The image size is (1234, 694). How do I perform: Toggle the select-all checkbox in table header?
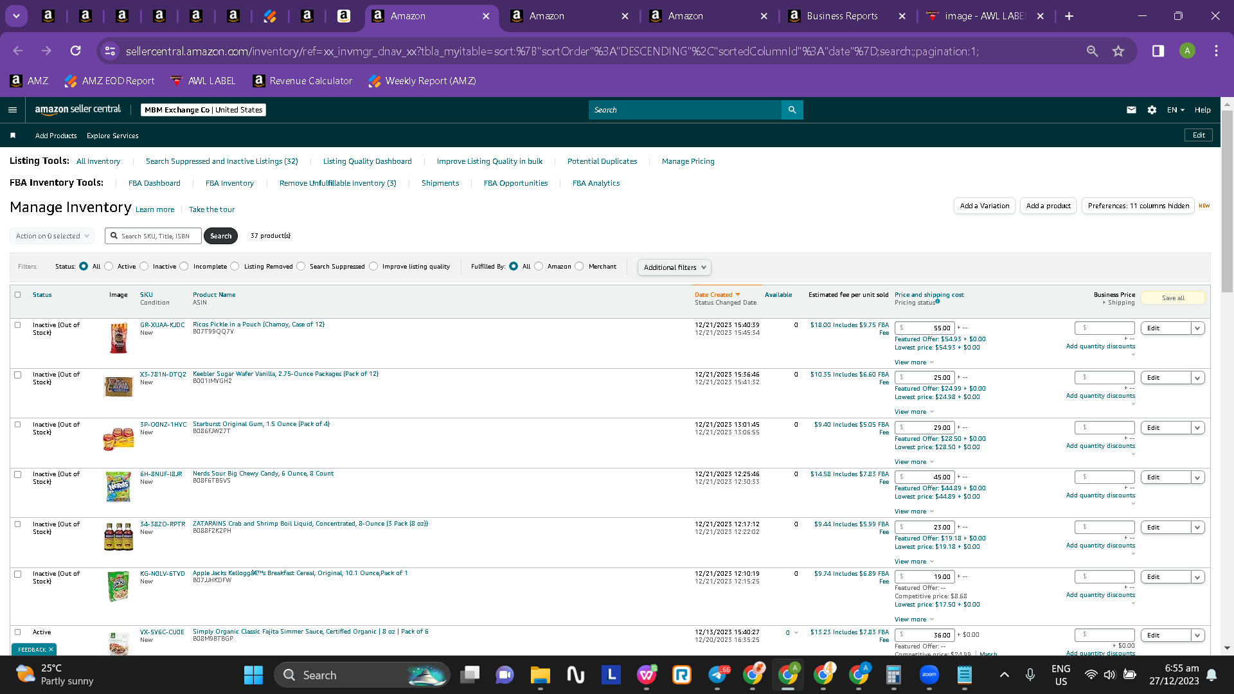18,295
